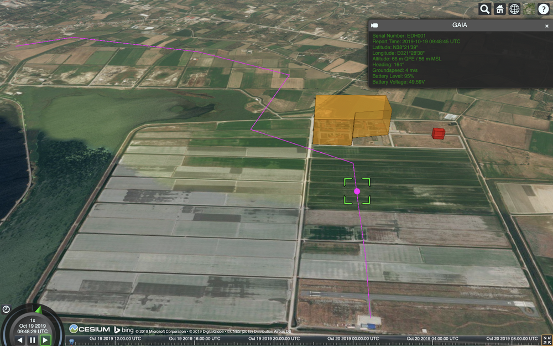The height and width of the screenshot is (346, 553).
Task: Exit fullscreen mode
Action: [x=547, y=340]
